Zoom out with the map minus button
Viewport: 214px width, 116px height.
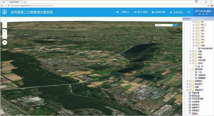point(5,26)
